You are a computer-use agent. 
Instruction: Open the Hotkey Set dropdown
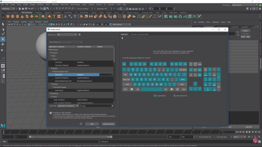(x=67, y=35)
